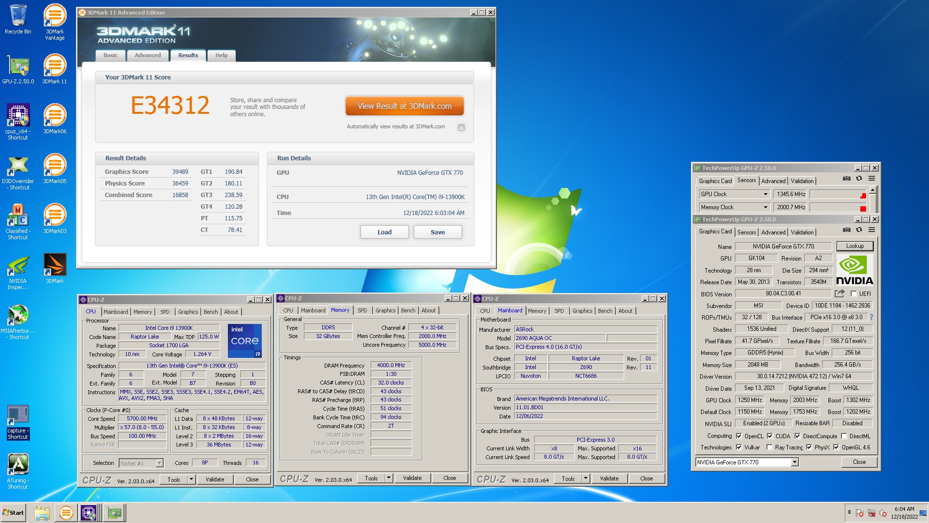Launch 3DMark05 desktop shortcut
The height and width of the screenshot is (523, 929).
(x=55, y=169)
